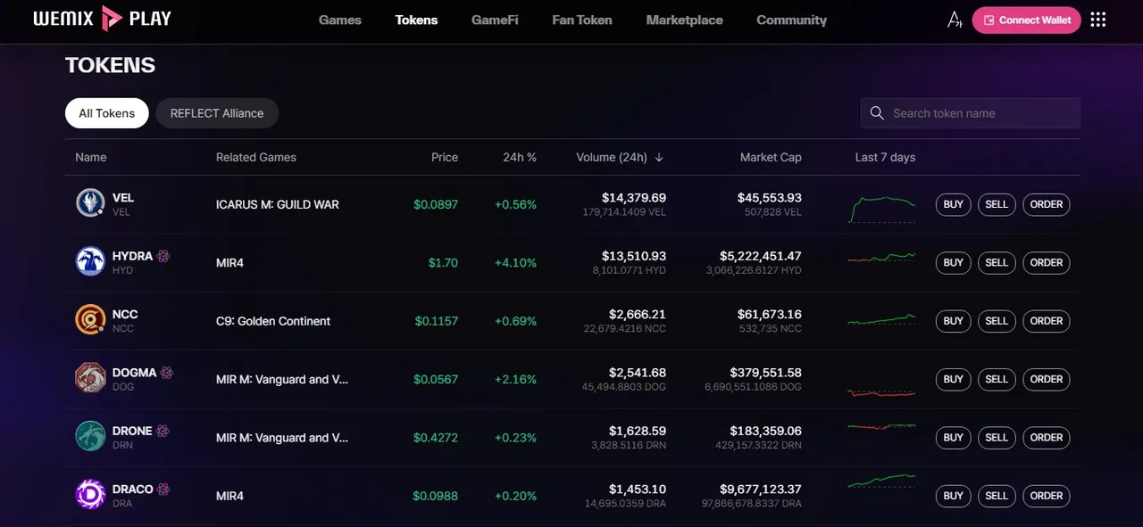
Task: Buy DRONE token
Action: [954, 438]
